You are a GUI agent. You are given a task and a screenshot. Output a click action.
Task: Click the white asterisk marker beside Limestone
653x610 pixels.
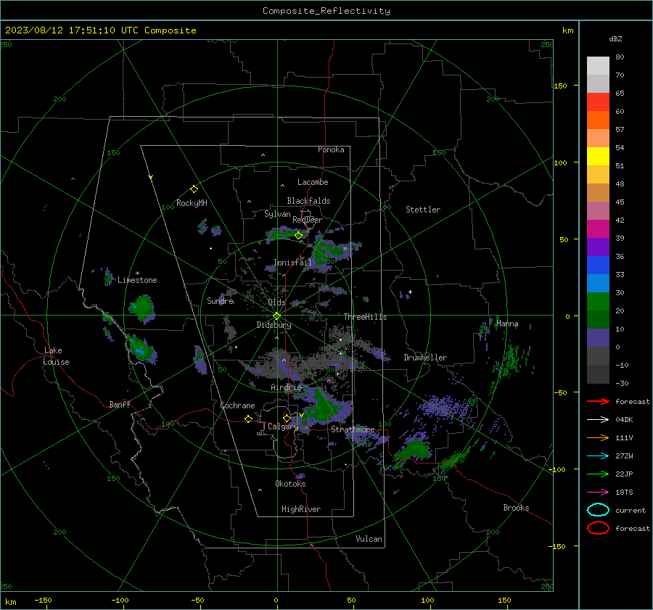[137, 273]
